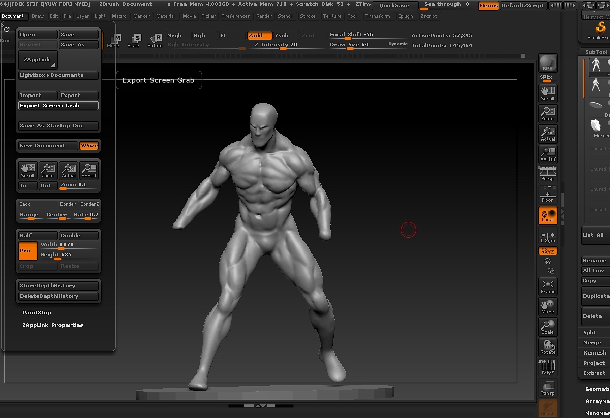Open Lightbox Documents browser
The width and height of the screenshot is (610, 418).
pyautogui.click(x=58, y=75)
